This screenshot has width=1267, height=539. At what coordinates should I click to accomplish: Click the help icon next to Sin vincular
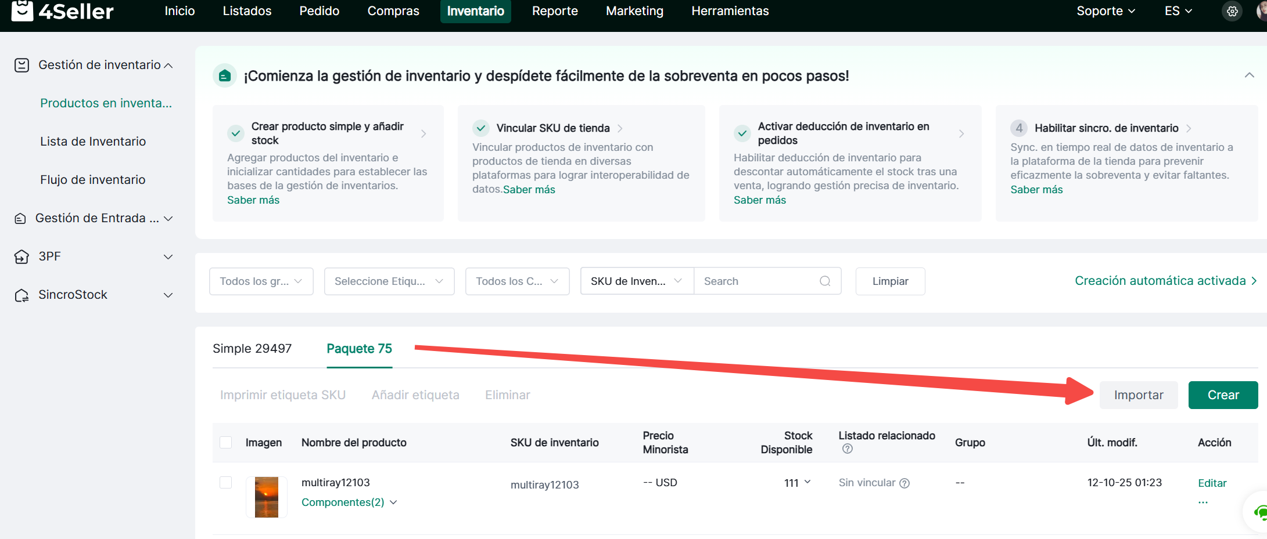point(905,483)
